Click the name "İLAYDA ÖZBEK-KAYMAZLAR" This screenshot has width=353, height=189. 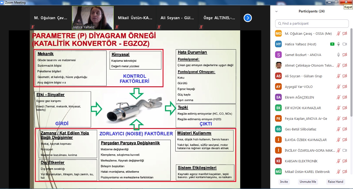306,140
